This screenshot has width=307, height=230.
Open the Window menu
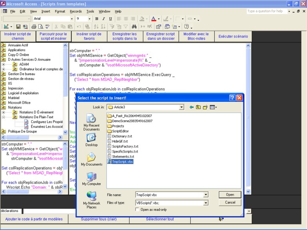(x=104, y=11)
